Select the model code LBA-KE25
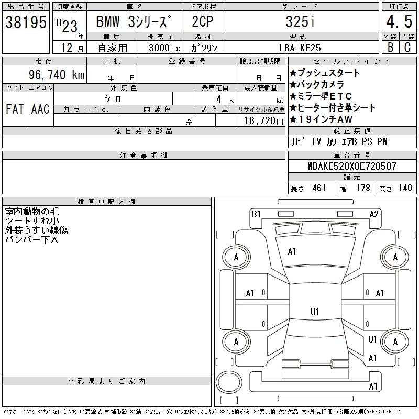Image resolution: width=419 pixels, height=419 pixels. (x=301, y=47)
